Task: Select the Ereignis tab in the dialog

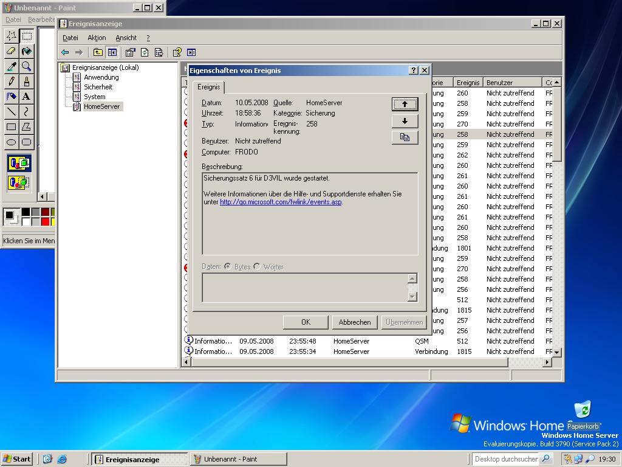Action: click(x=209, y=87)
